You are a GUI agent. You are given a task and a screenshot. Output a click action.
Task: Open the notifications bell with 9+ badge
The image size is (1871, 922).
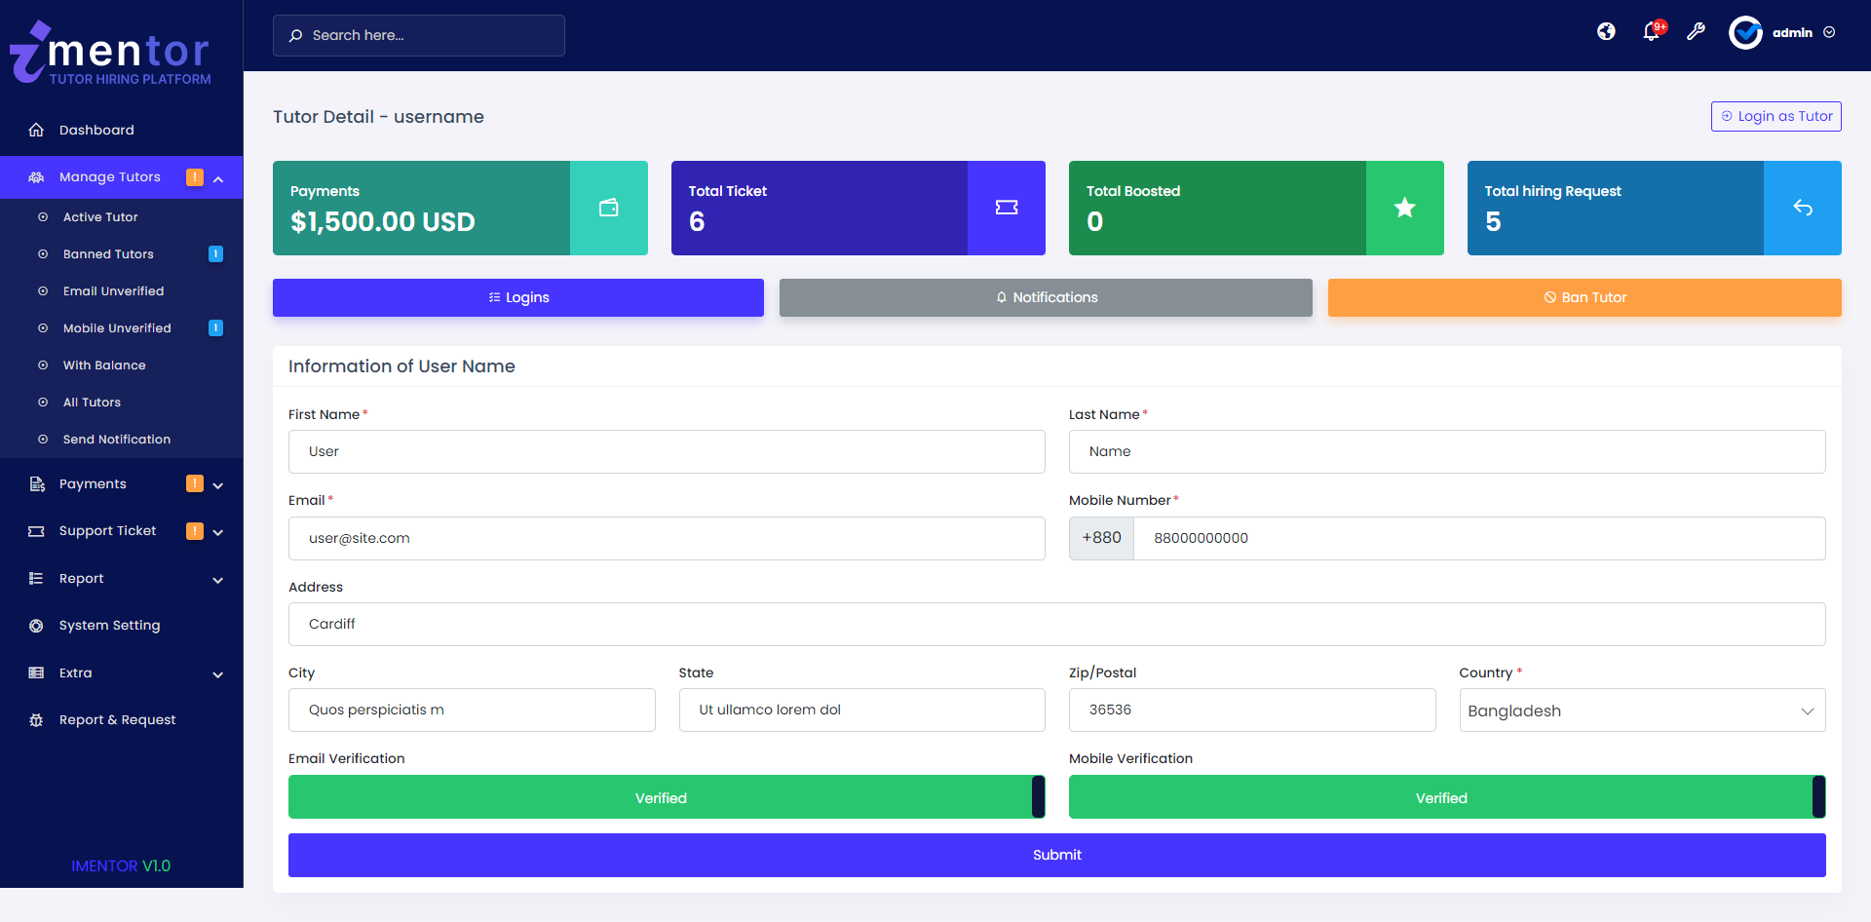(1652, 31)
